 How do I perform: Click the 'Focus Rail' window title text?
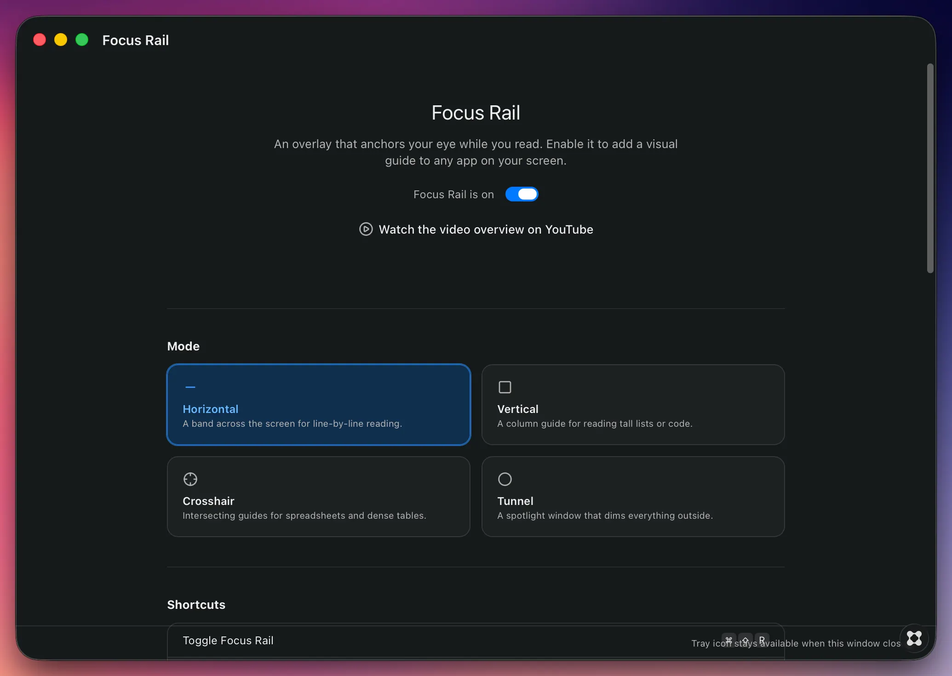click(x=136, y=40)
